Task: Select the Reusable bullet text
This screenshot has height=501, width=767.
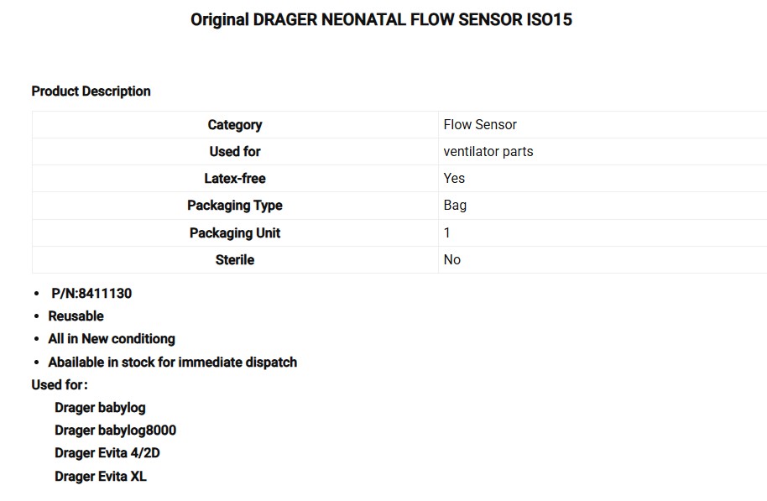Action: pos(76,316)
